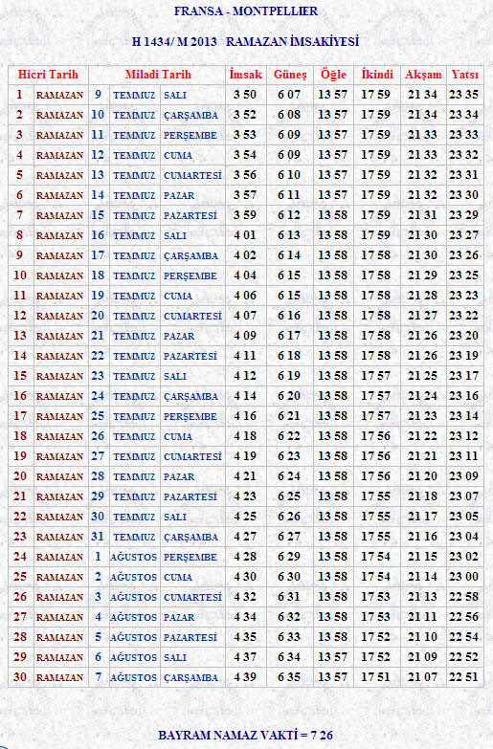Select İmsak time 3 50 for 1 Ramazan

point(245,95)
